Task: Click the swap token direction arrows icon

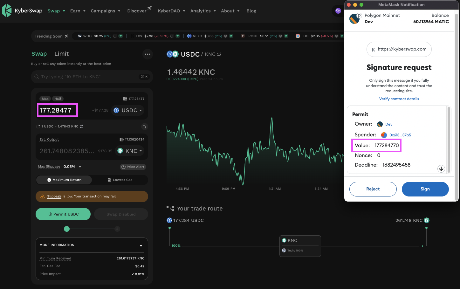Action: point(145,127)
